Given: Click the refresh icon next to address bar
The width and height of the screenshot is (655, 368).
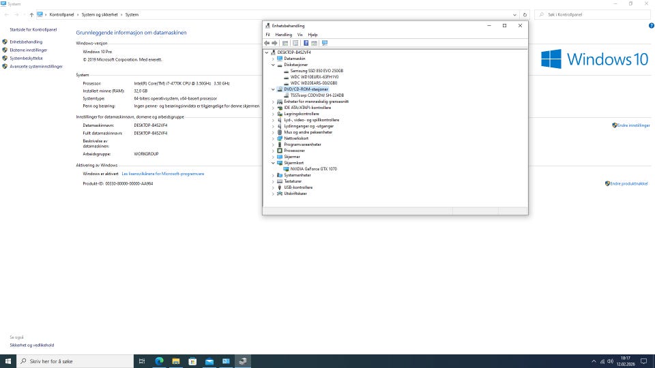Looking at the screenshot, I should (x=524, y=14).
